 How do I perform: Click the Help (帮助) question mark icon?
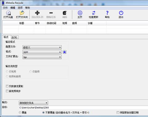pos(107,13)
